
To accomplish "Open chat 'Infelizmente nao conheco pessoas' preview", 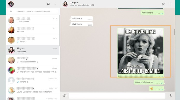I will click(x=33, y=70).
